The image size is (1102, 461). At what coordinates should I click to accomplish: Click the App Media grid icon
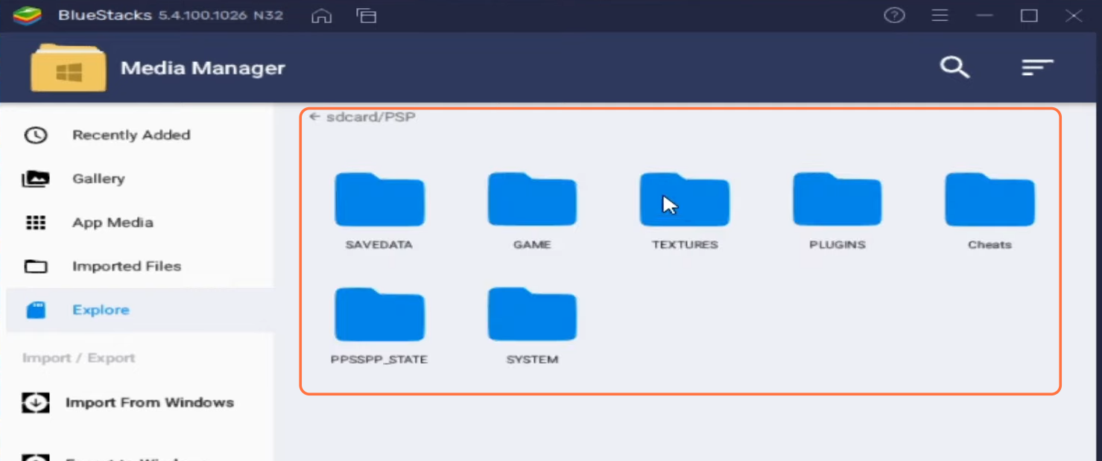[36, 223]
